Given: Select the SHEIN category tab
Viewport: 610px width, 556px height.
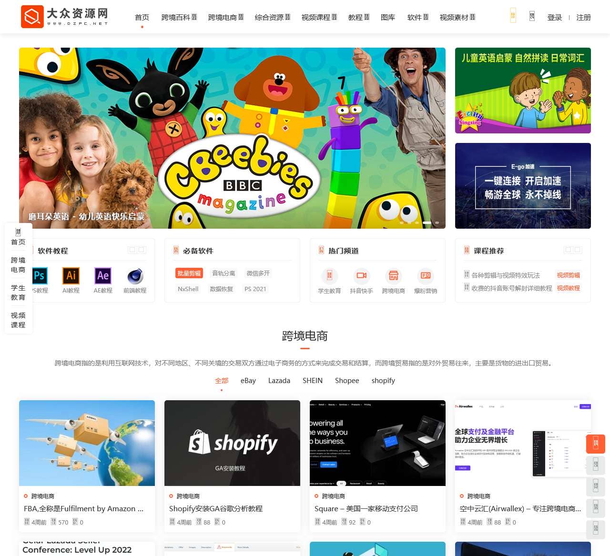Looking at the screenshot, I should 313,380.
